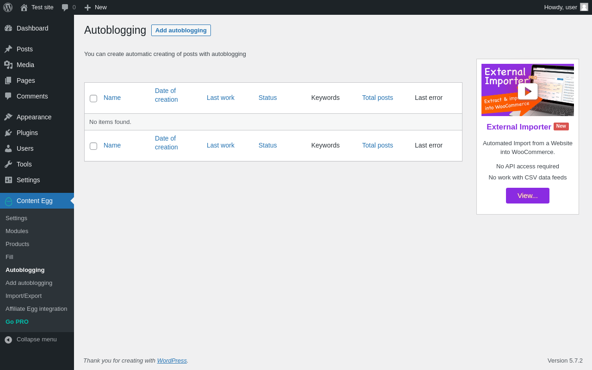Click the user avatar icon
The image size is (592, 370).
coord(584,7)
